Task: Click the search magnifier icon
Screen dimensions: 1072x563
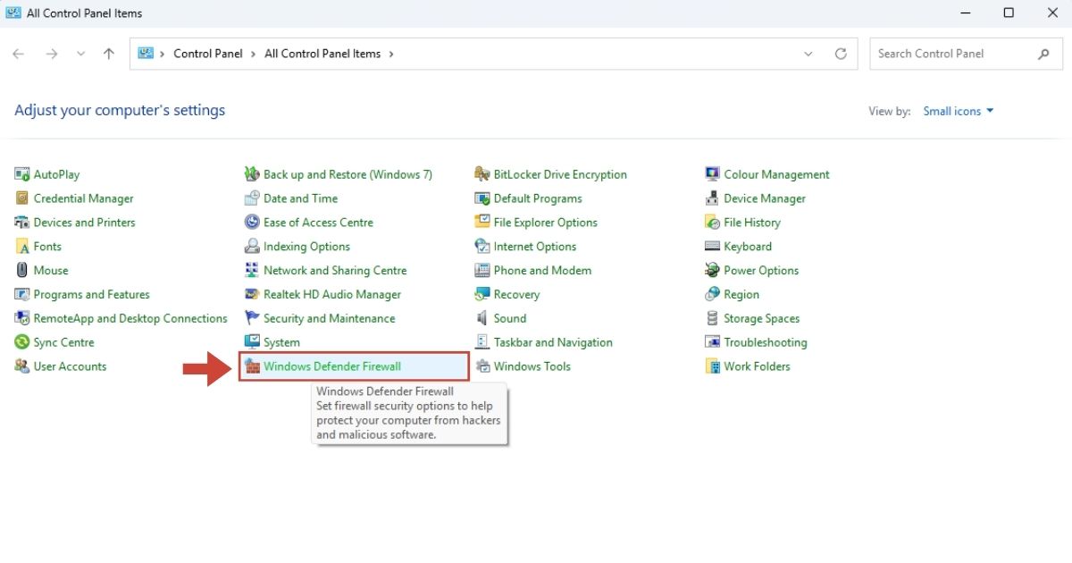Action: [1043, 54]
